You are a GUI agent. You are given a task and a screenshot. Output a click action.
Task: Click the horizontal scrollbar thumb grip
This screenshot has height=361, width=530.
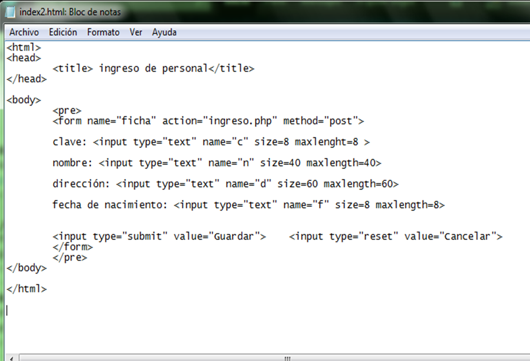tap(287, 357)
